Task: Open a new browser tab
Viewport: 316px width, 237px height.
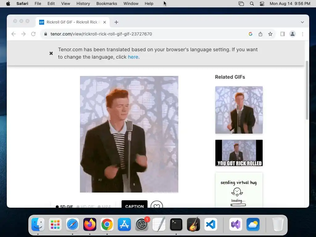Action: click(116, 22)
